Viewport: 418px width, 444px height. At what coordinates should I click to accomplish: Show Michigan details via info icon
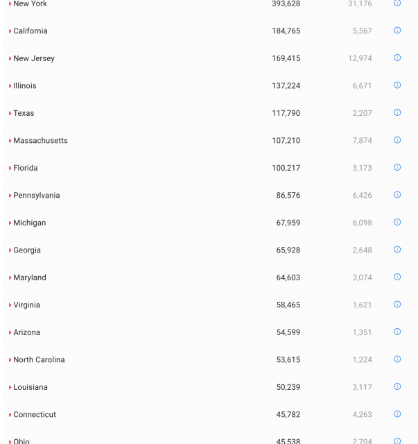pos(397,222)
